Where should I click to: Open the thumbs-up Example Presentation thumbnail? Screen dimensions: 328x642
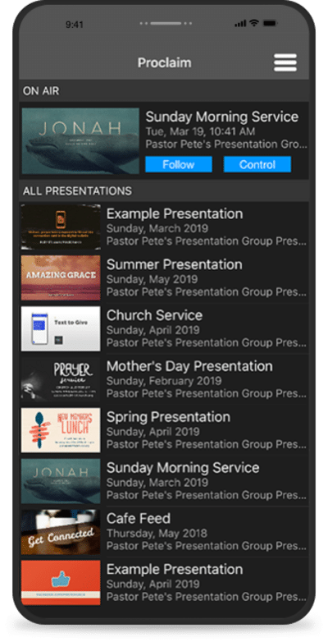pyautogui.click(x=61, y=582)
